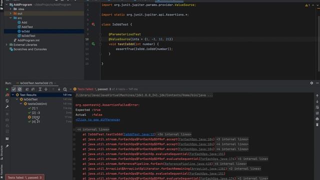Select failed test case [3] 12
The image size is (320, 180).
[35, 117]
